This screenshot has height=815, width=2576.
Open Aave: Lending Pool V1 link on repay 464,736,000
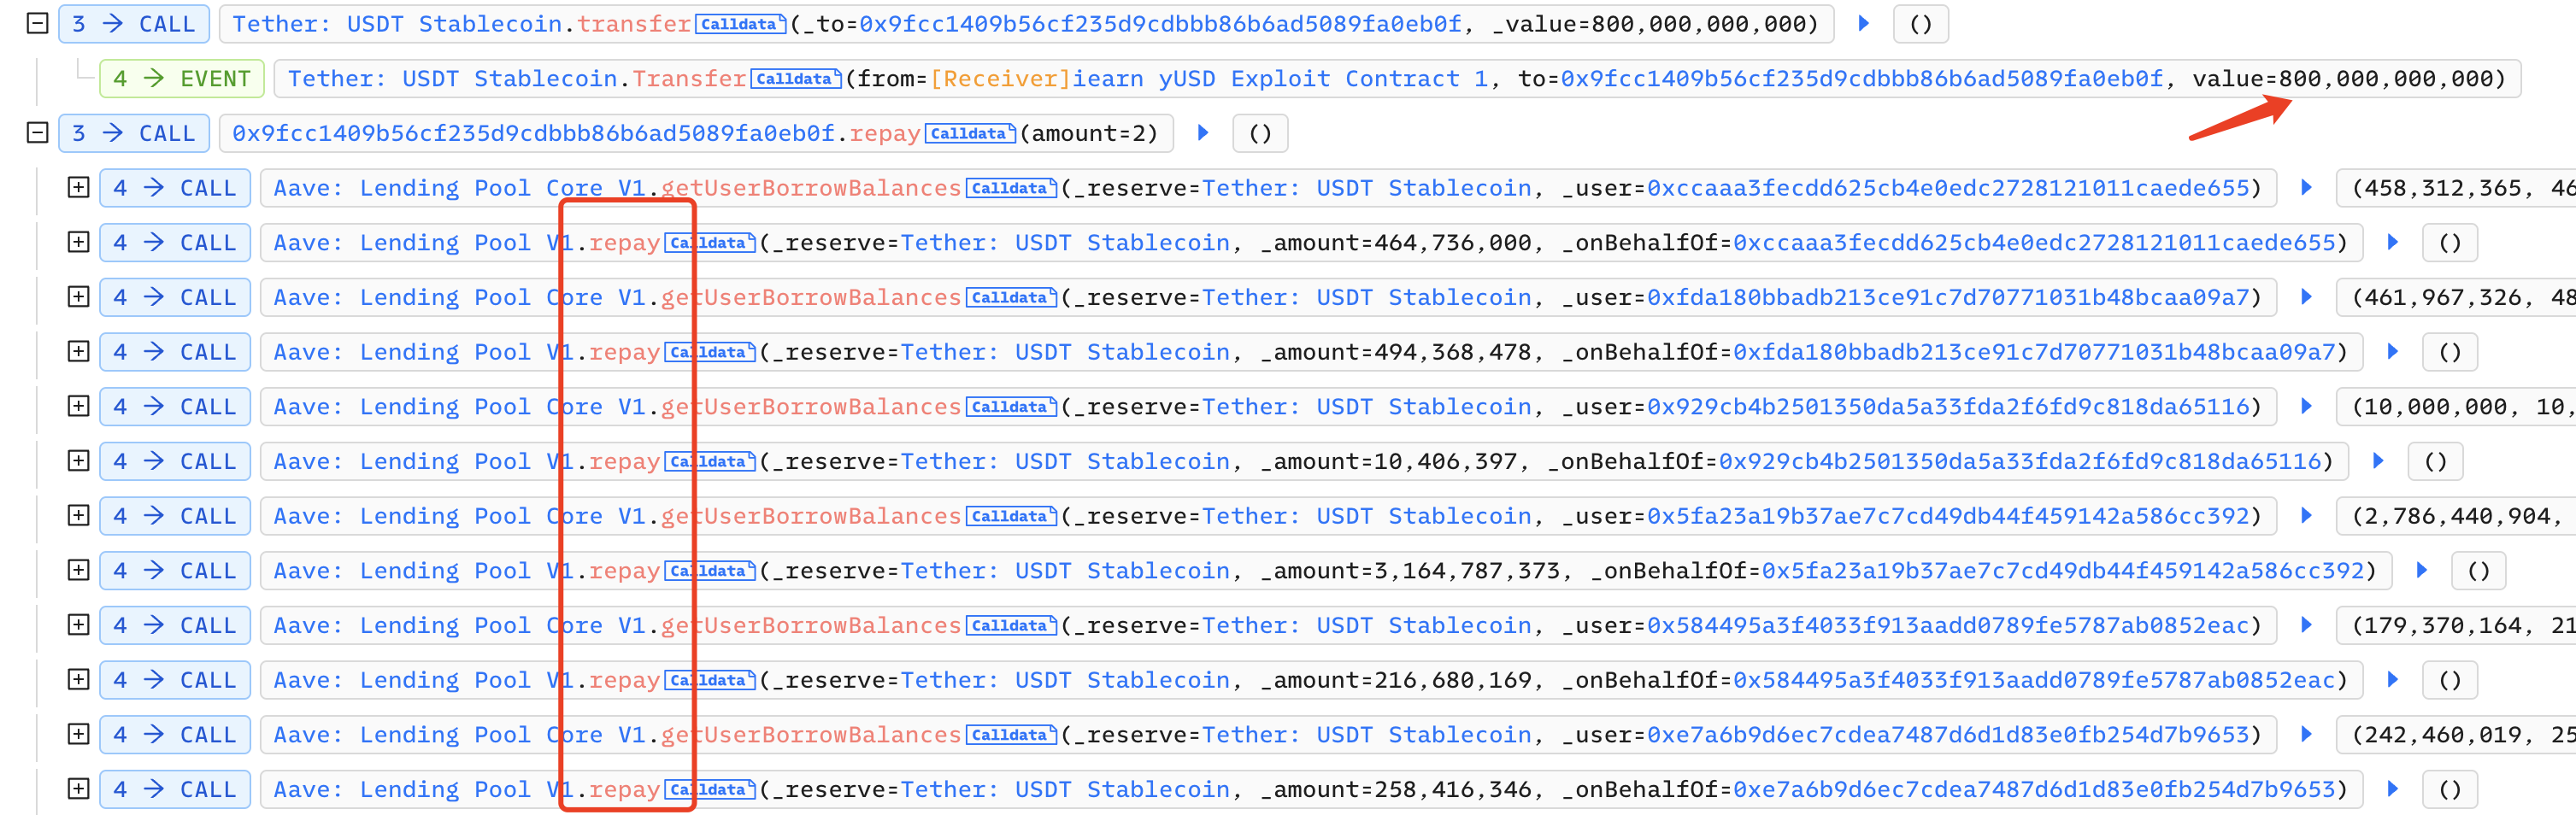pyautogui.click(x=423, y=243)
